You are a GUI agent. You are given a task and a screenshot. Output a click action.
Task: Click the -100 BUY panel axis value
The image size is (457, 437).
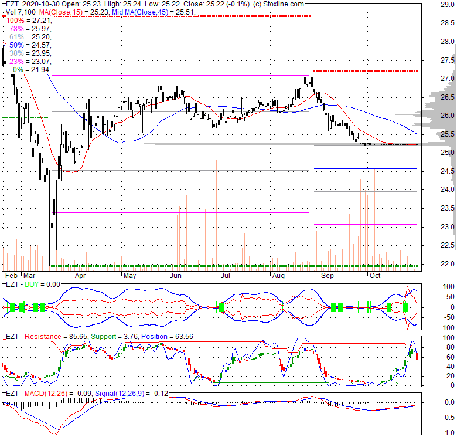point(448,328)
